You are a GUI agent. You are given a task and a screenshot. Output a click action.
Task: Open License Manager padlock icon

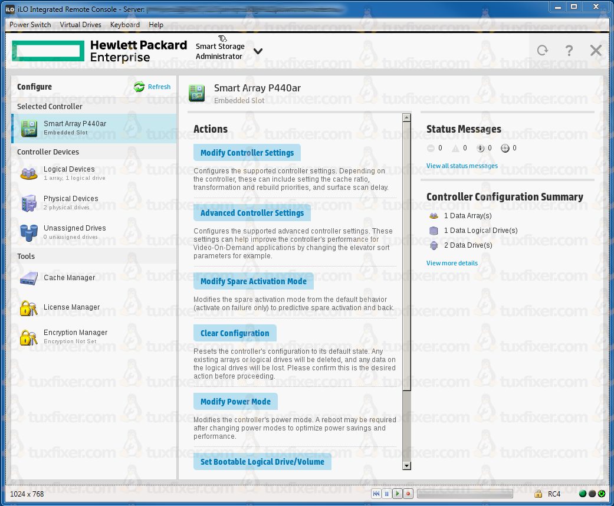tap(29, 307)
